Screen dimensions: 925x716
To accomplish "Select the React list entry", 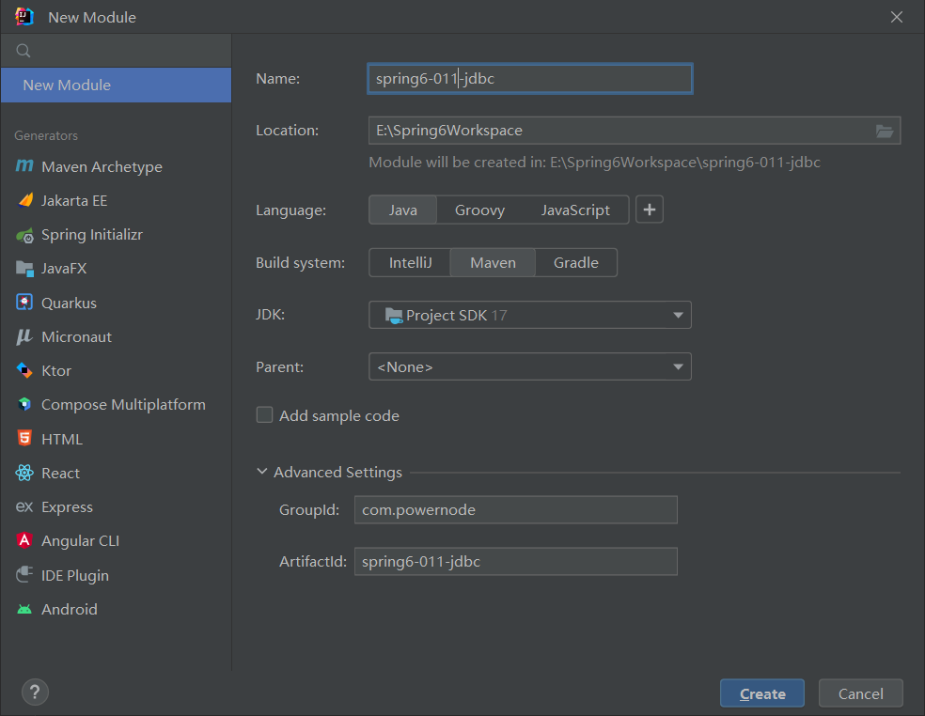I will [x=117, y=473].
